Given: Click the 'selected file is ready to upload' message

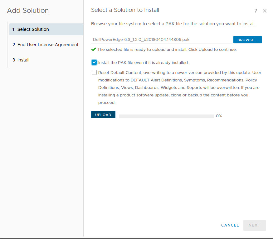Looking at the screenshot, I should point(167,49).
